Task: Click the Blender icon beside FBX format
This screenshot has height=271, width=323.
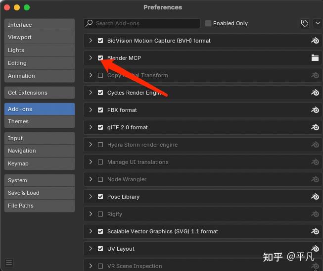Action: pos(315,110)
